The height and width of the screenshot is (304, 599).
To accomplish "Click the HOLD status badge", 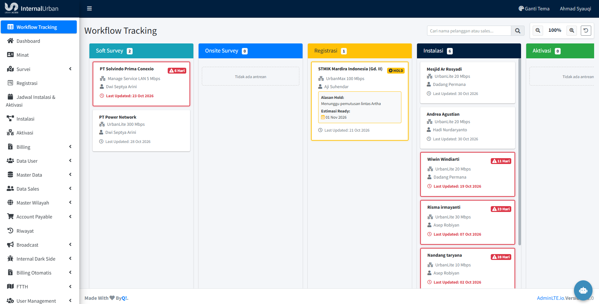I will (396, 71).
